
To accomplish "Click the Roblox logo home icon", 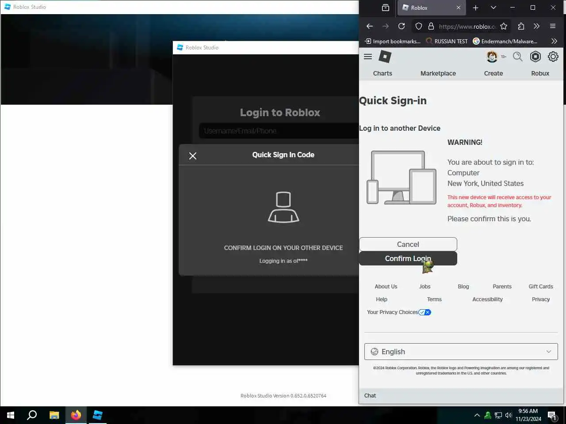I will (x=385, y=57).
